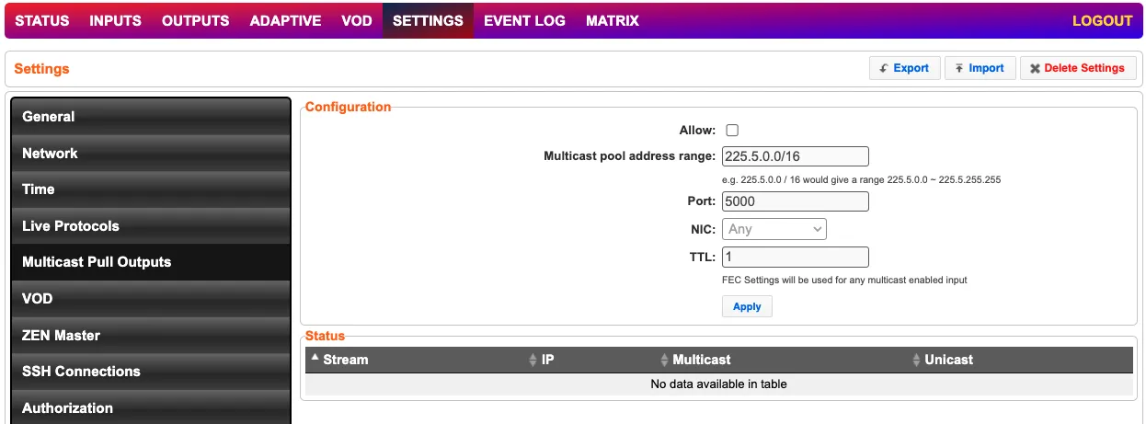Select the VOD top navigation tab

pyautogui.click(x=357, y=20)
